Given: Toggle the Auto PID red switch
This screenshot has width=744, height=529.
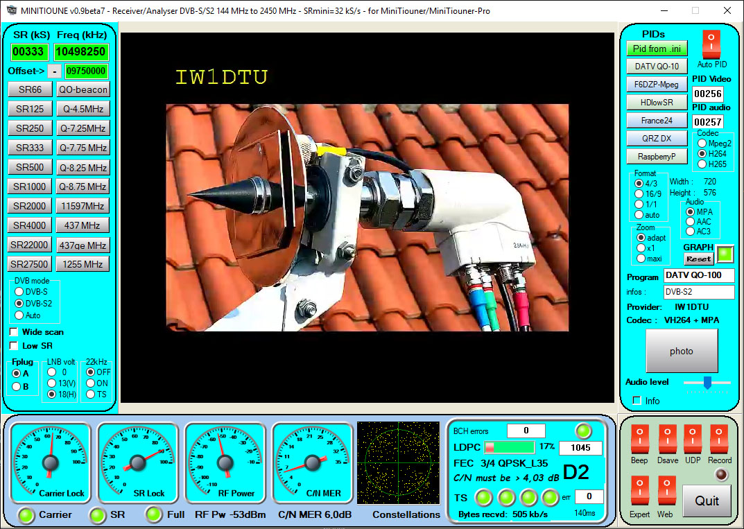Looking at the screenshot, I should click(711, 44).
